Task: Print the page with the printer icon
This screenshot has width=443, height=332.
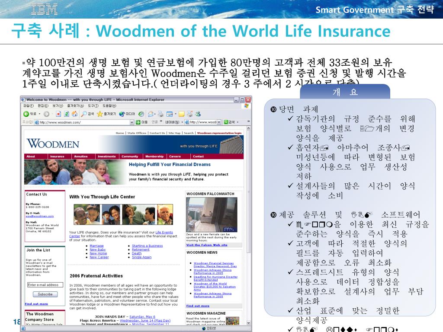Action: coord(161,114)
